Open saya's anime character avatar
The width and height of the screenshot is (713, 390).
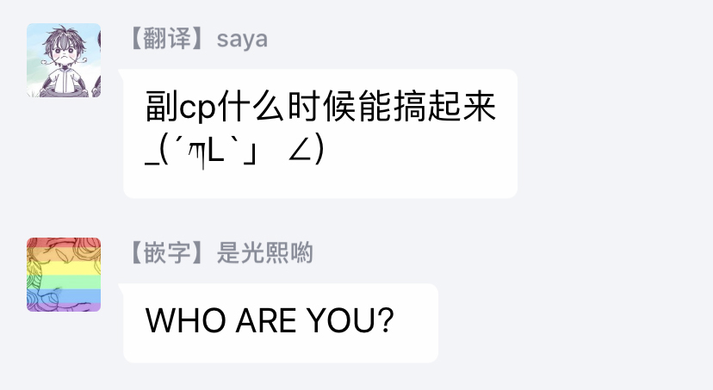tap(64, 60)
